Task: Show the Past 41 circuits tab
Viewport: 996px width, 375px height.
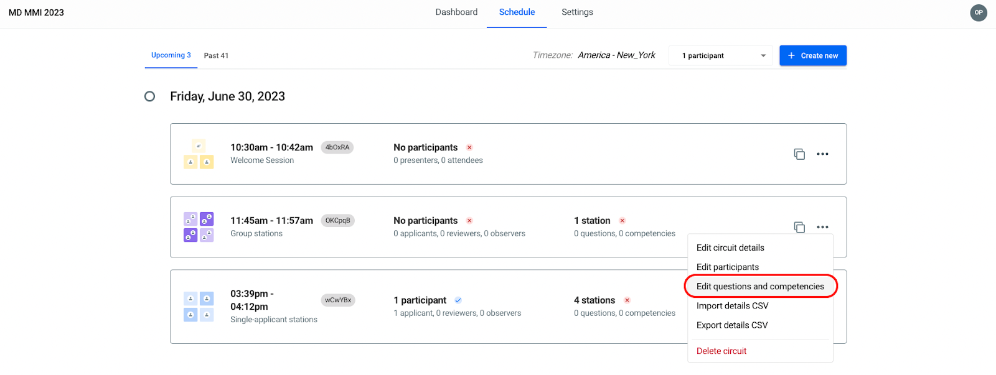Action: tap(216, 55)
